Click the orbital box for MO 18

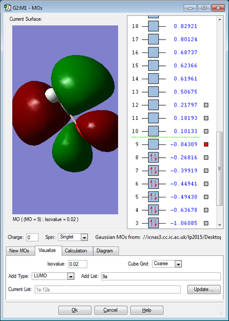pos(153,26)
